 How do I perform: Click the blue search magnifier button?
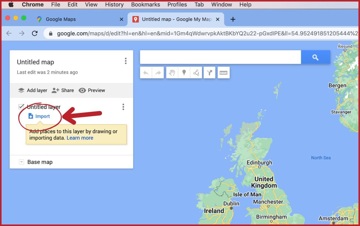point(315,57)
